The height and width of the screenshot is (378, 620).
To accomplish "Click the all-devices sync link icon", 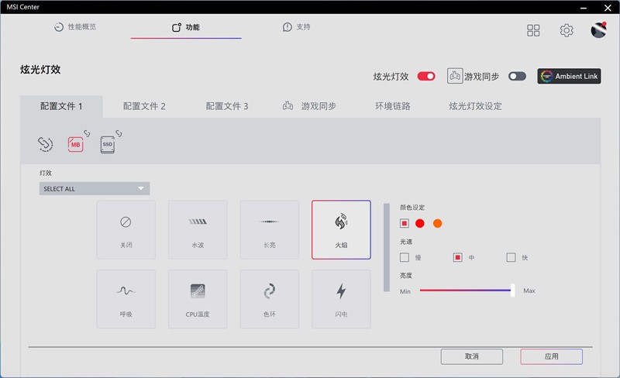I will (45, 144).
